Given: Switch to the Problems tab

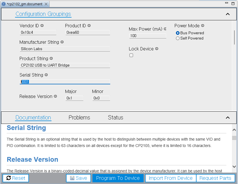Looking at the screenshot, I should pyautogui.click(x=79, y=117).
